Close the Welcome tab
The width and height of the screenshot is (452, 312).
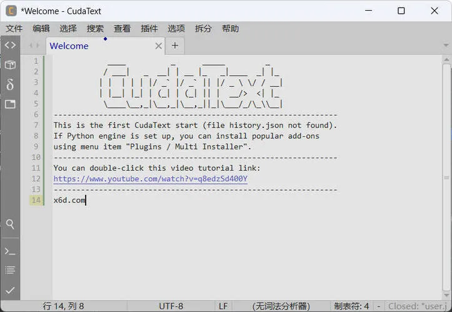(x=158, y=46)
